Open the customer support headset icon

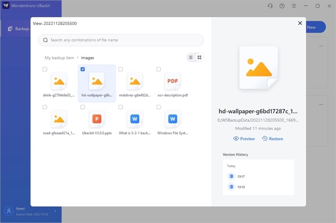(x=270, y=6)
